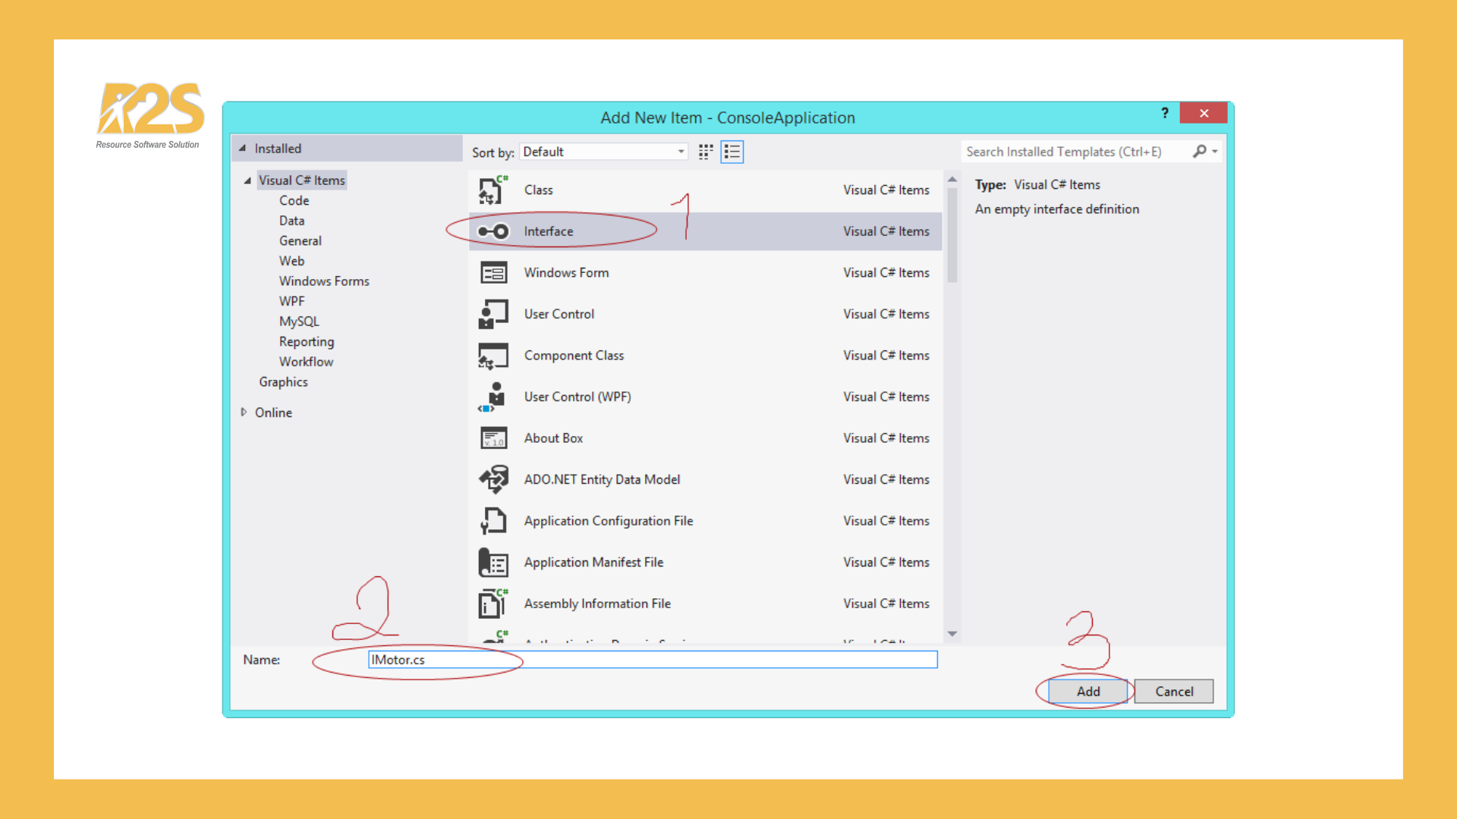This screenshot has width=1457, height=819.
Task: Click the Name input field
Action: [653, 660]
